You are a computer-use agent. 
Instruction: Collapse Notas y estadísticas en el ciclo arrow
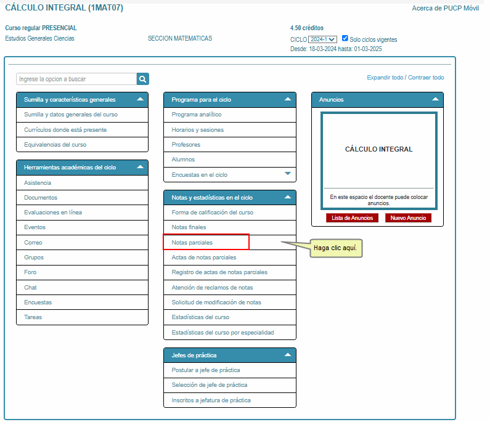[x=288, y=197]
